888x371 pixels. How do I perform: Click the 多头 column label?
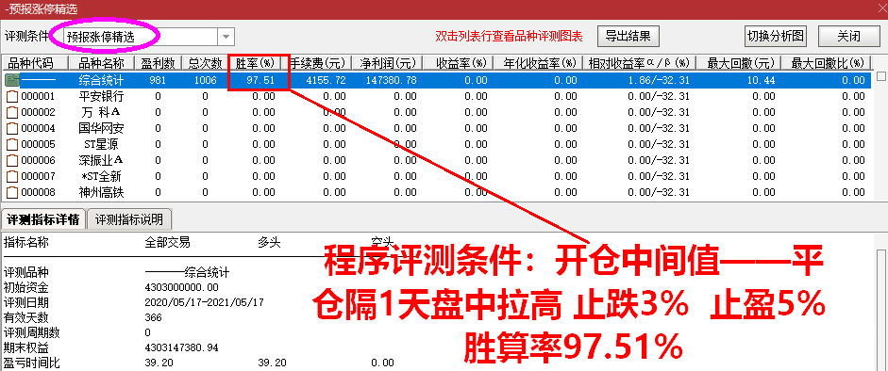[269, 243]
